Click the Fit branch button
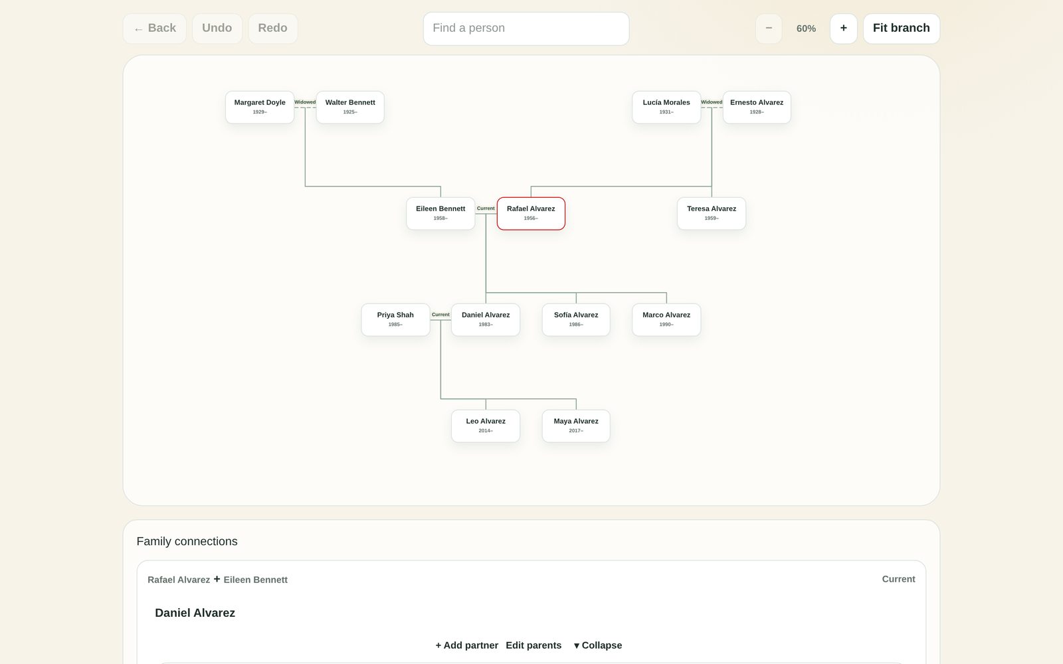 click(x=902, y=29)
